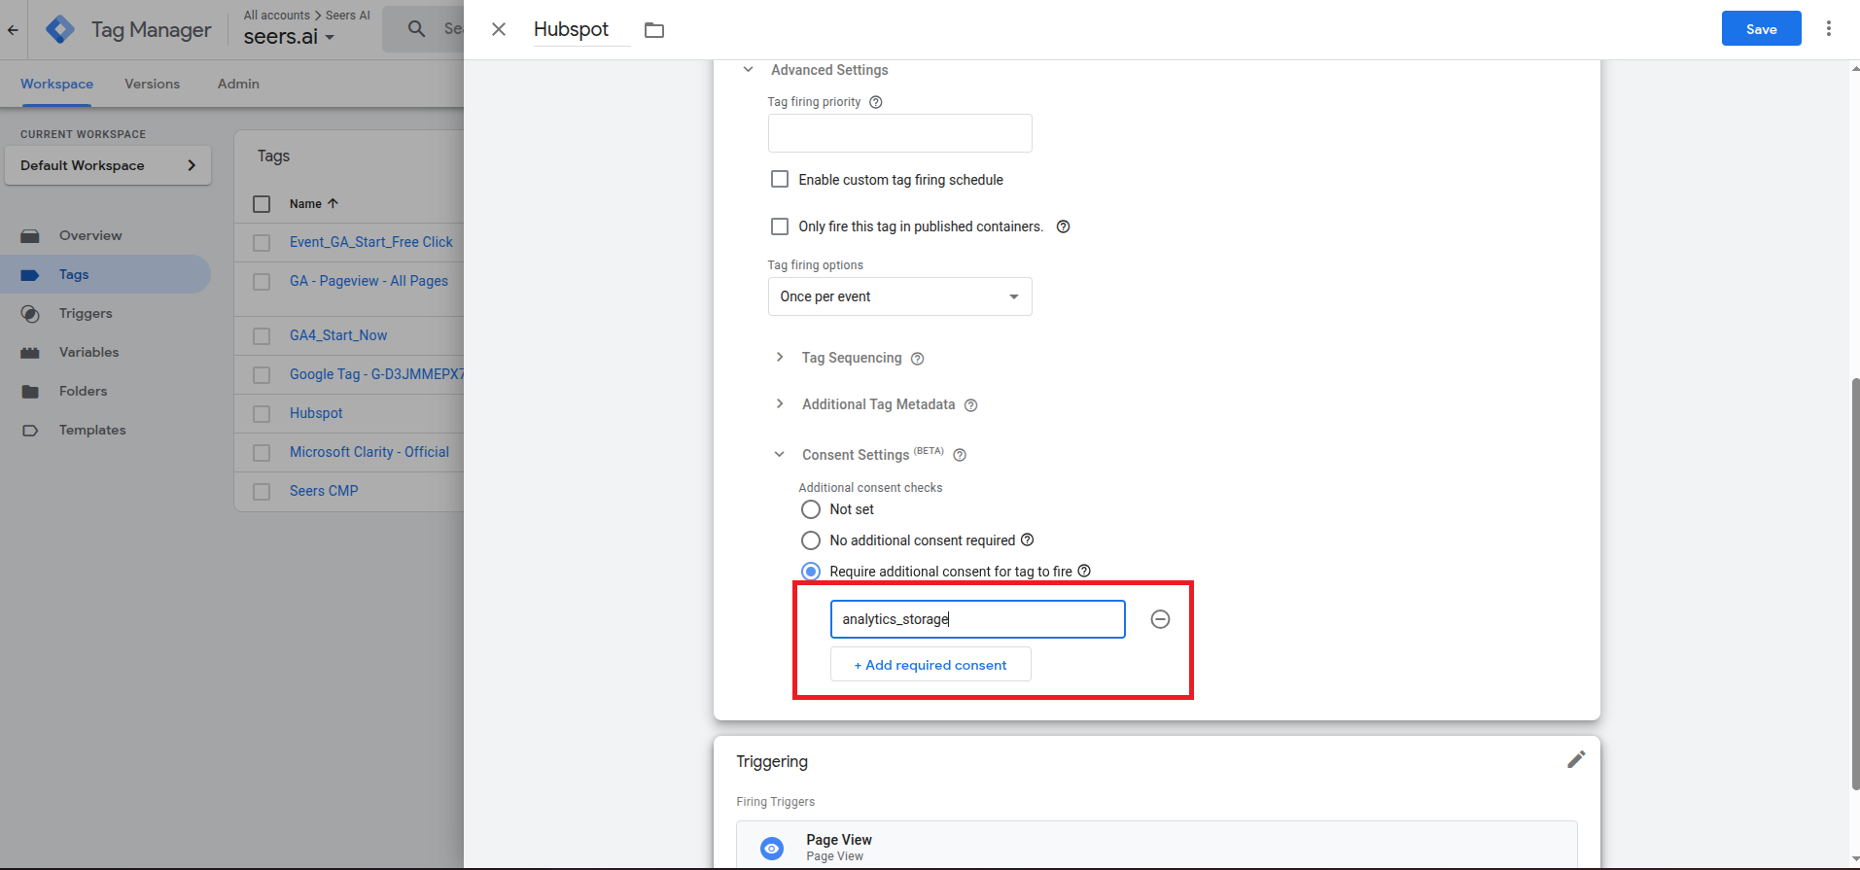Select No additional consent required
1860x870 pixels.
click(811, 540)
